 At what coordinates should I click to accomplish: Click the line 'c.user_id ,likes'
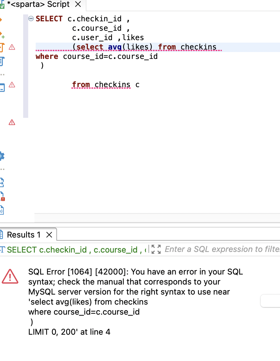point(108,38)
